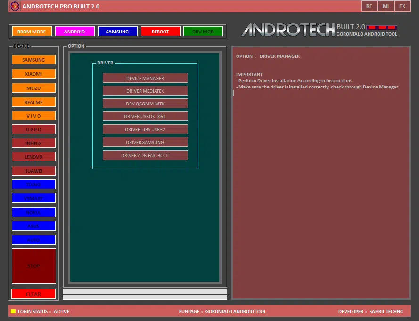Viewport: 419px width, 321px height.
Task: Click the RE button in the title bar
Action: [370, 6]
